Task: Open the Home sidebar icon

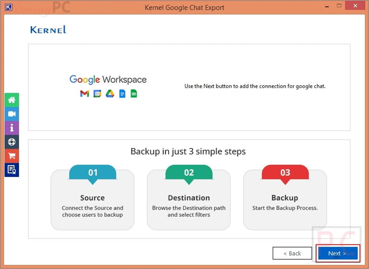Action: click(x=12, y=100)
